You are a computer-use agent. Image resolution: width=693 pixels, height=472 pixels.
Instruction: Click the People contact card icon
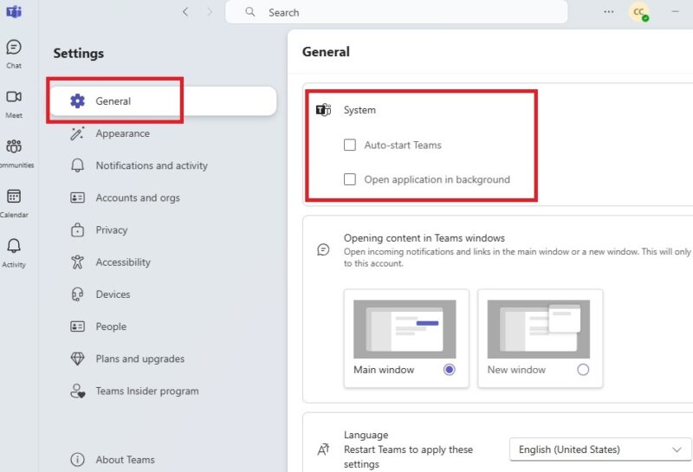tap(77, 327)
